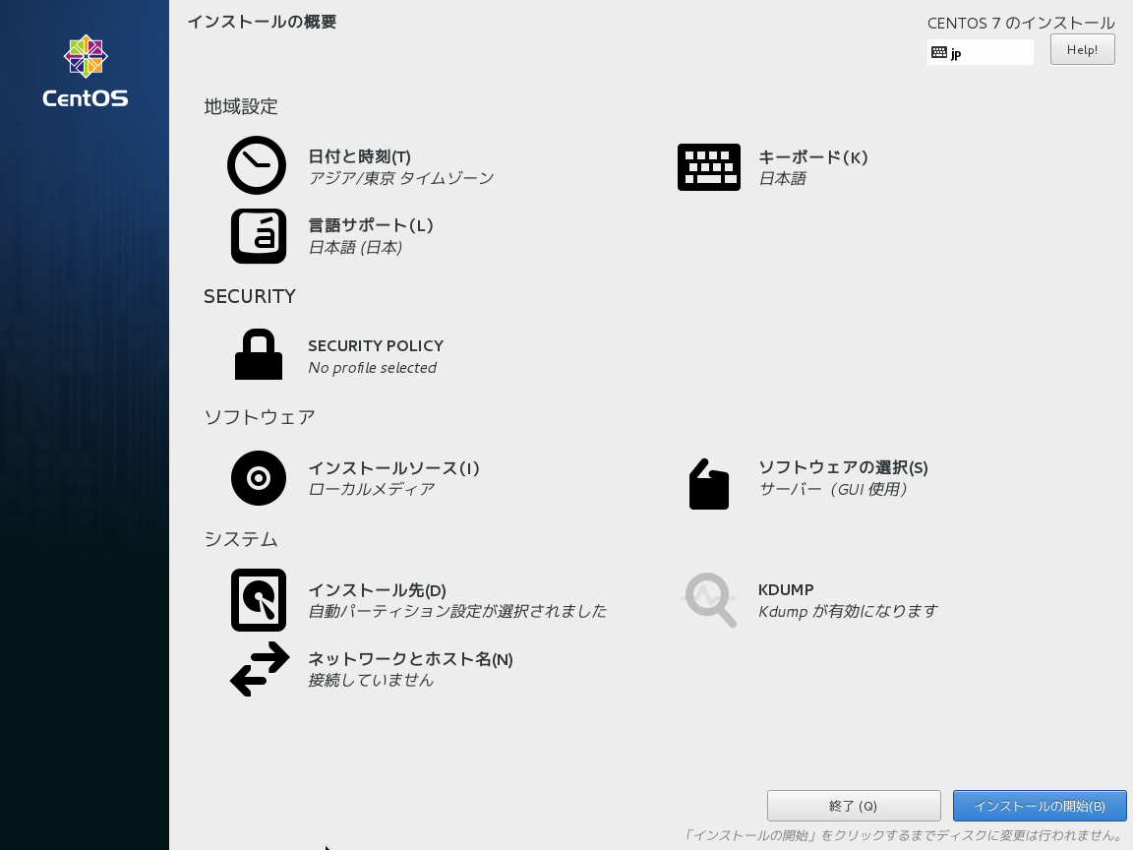Screen dimensions: 1133x850
Task: Click the arrows icon for network and hostname
Action: coord(260,669)
